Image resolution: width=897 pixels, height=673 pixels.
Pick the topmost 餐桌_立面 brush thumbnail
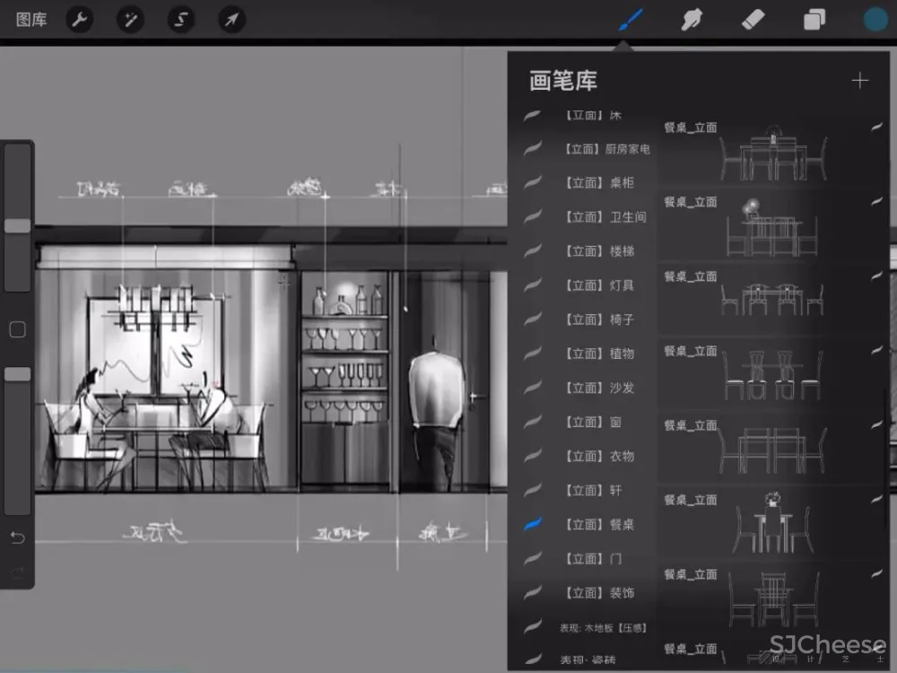(771, 151)
